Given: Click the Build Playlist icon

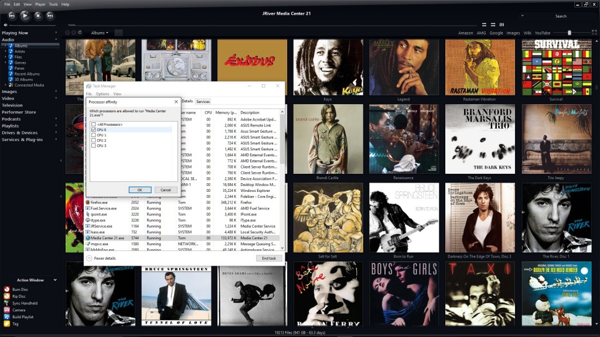Looking at the screenshot, I should click(x=7, y=317).
